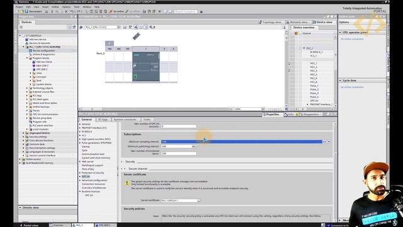
Task: Expand the Watch and force tables node
Action: [27, 103]
